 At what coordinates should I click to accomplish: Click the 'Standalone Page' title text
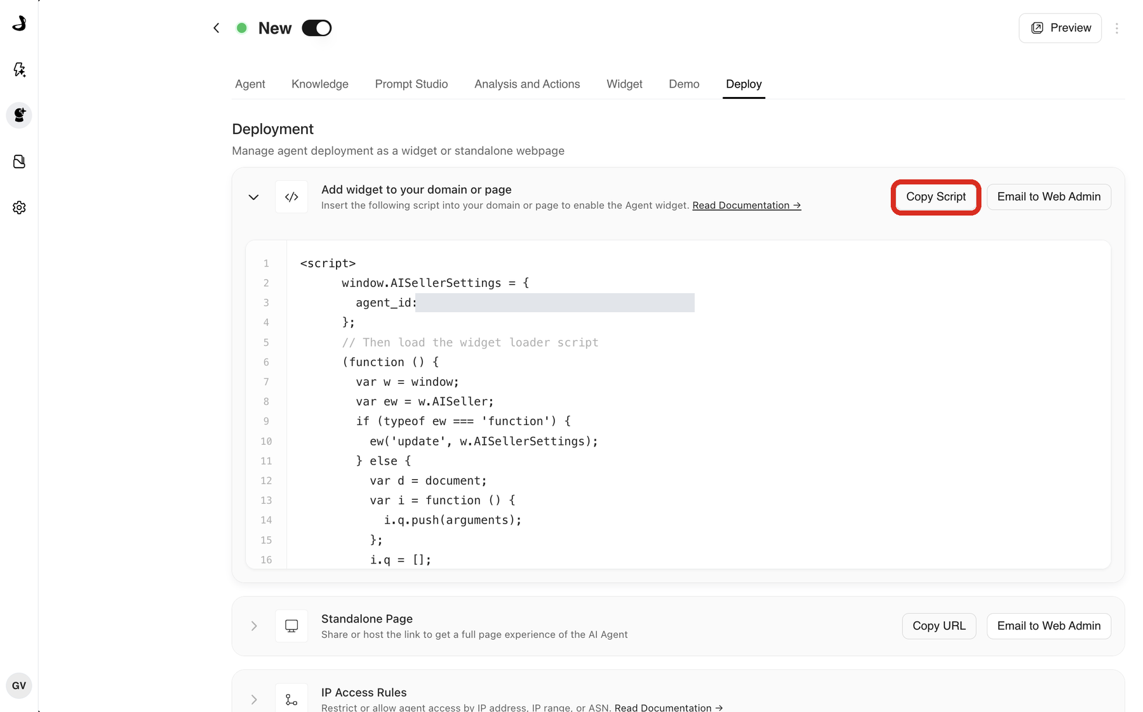(x=367, y=619)
